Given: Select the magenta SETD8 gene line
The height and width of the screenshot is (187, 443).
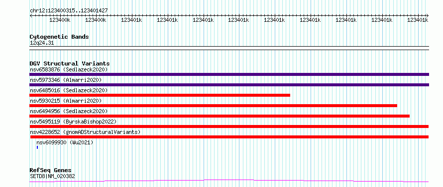Looking at the screenshot, I should point(229,181).
